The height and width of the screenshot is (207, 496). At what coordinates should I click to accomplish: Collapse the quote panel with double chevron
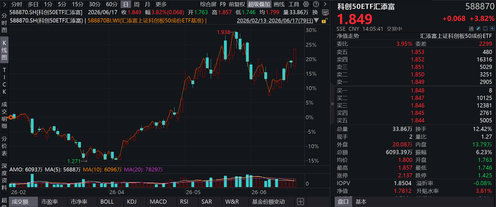pos(332,104)
